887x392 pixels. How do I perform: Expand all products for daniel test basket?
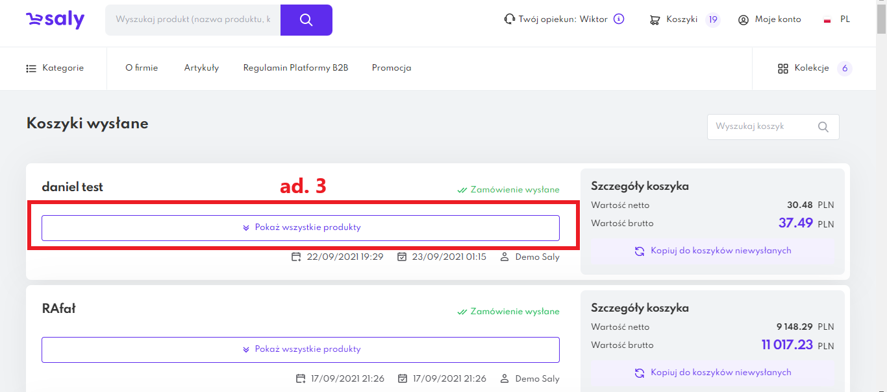click(x=301, y=228)
